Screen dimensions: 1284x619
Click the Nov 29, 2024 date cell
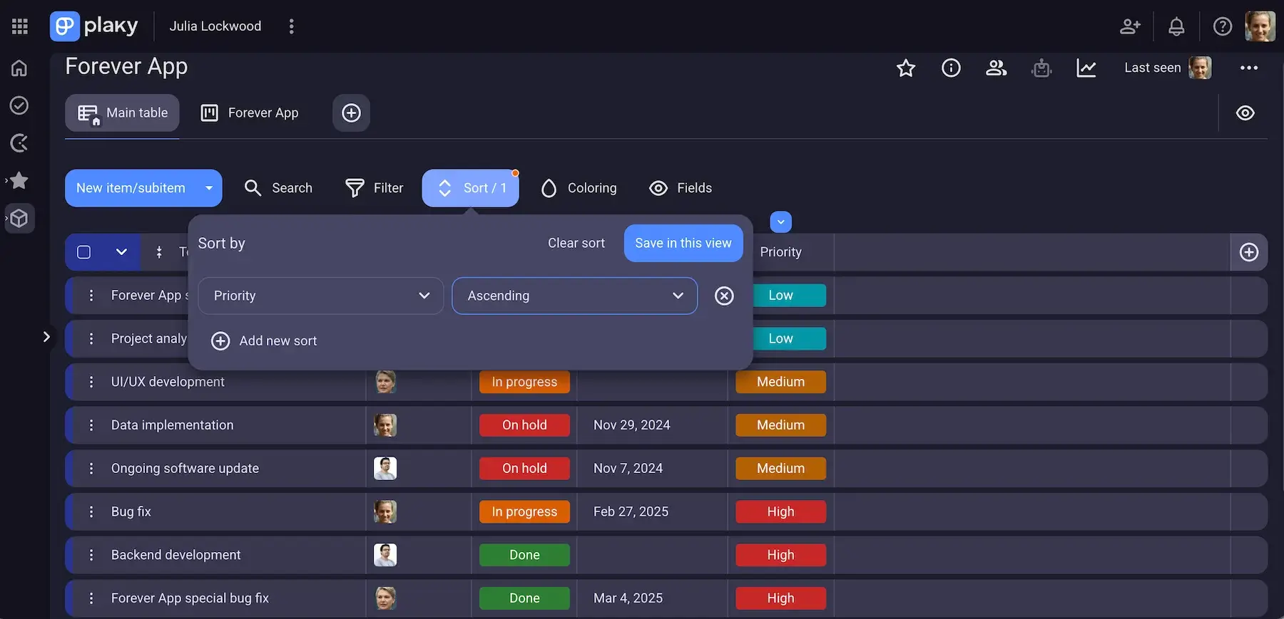tap(632, 425)
